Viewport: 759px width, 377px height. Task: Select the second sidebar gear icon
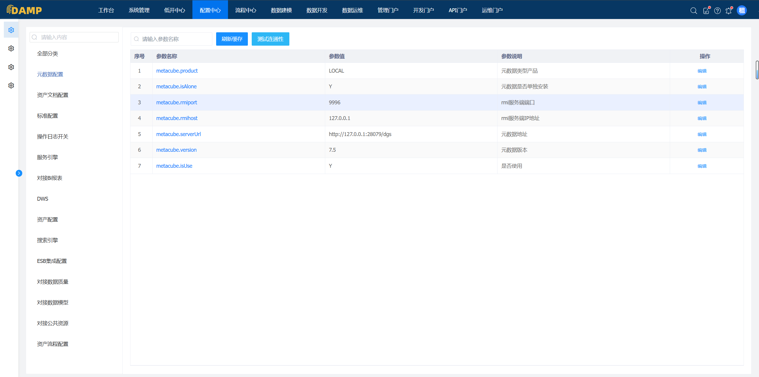(x=11, y=48)
